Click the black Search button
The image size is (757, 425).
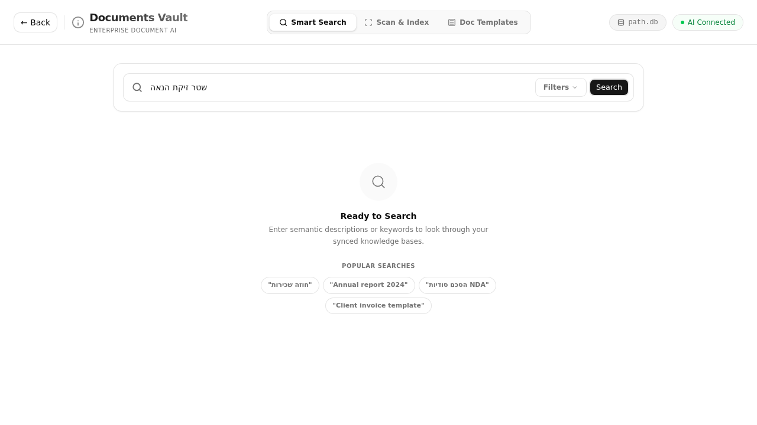(x=609, y=87)
